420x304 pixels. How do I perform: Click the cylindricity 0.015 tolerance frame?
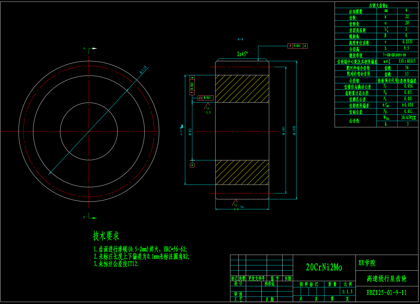tap(206, 98)
